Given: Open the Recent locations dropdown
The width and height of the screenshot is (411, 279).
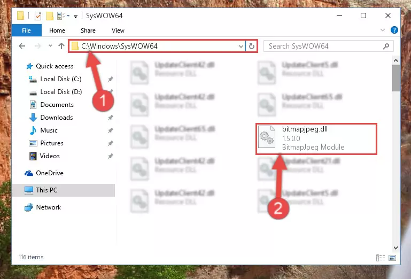Looking at the screenshot, I should coord(50,46).
